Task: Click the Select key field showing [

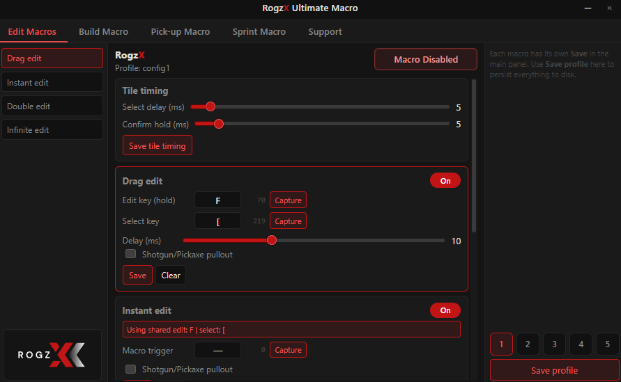Action: (218, 221)
